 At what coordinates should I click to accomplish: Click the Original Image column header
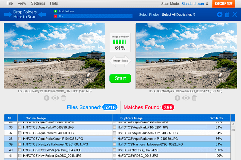tap(67, 118)
